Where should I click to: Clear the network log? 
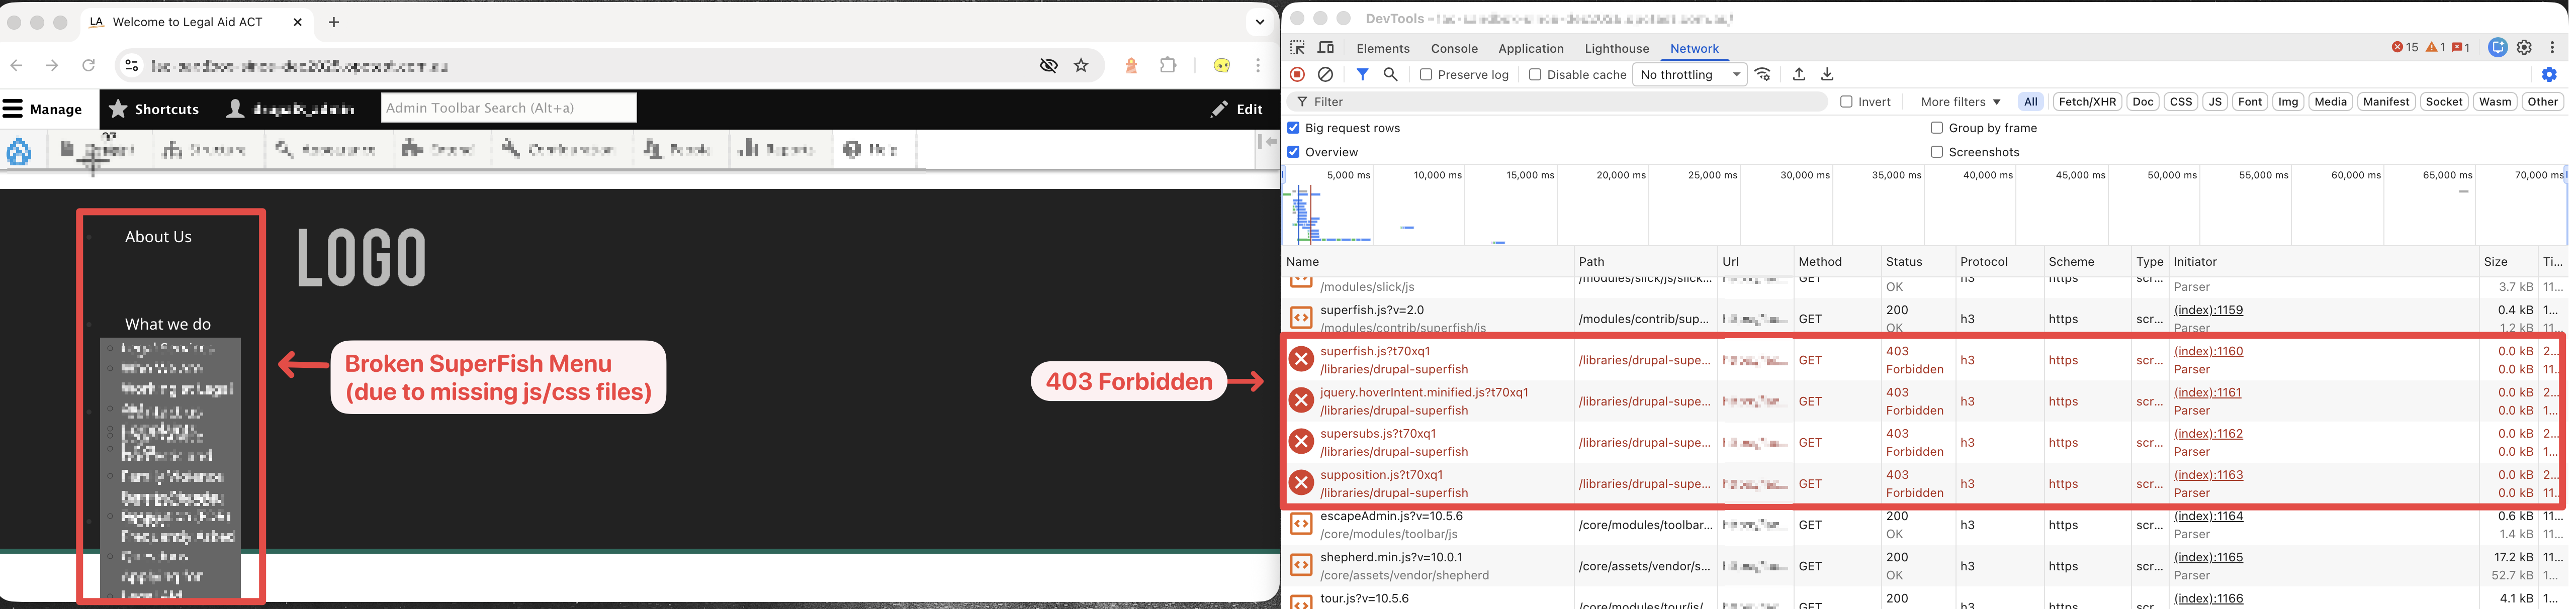tap(1325, 74)
